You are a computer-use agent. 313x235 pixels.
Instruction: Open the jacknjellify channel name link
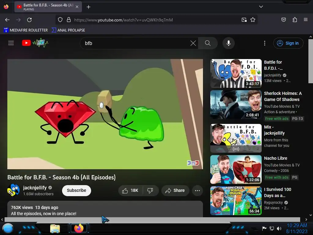coord(35,188)
